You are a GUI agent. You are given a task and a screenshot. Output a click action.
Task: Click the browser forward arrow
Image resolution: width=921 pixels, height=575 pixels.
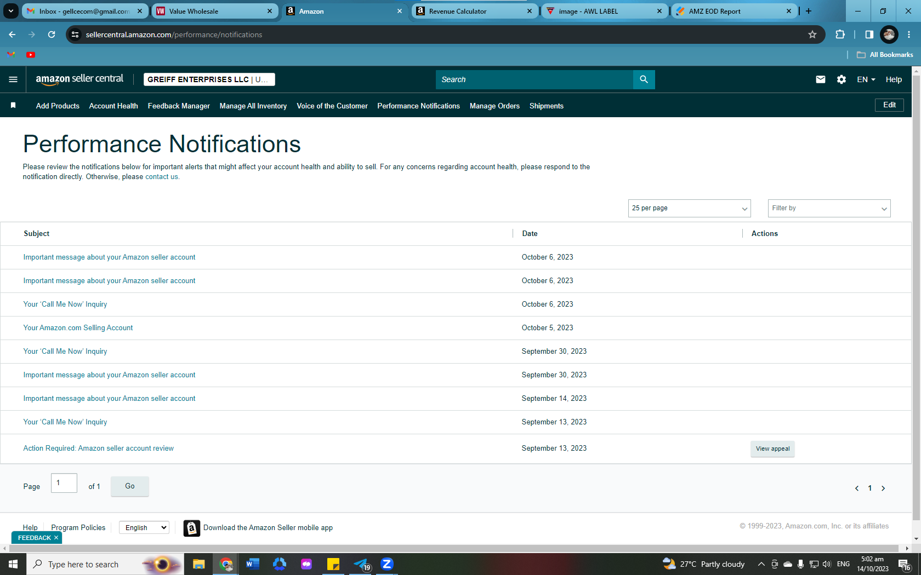click(x=32, y=34)
